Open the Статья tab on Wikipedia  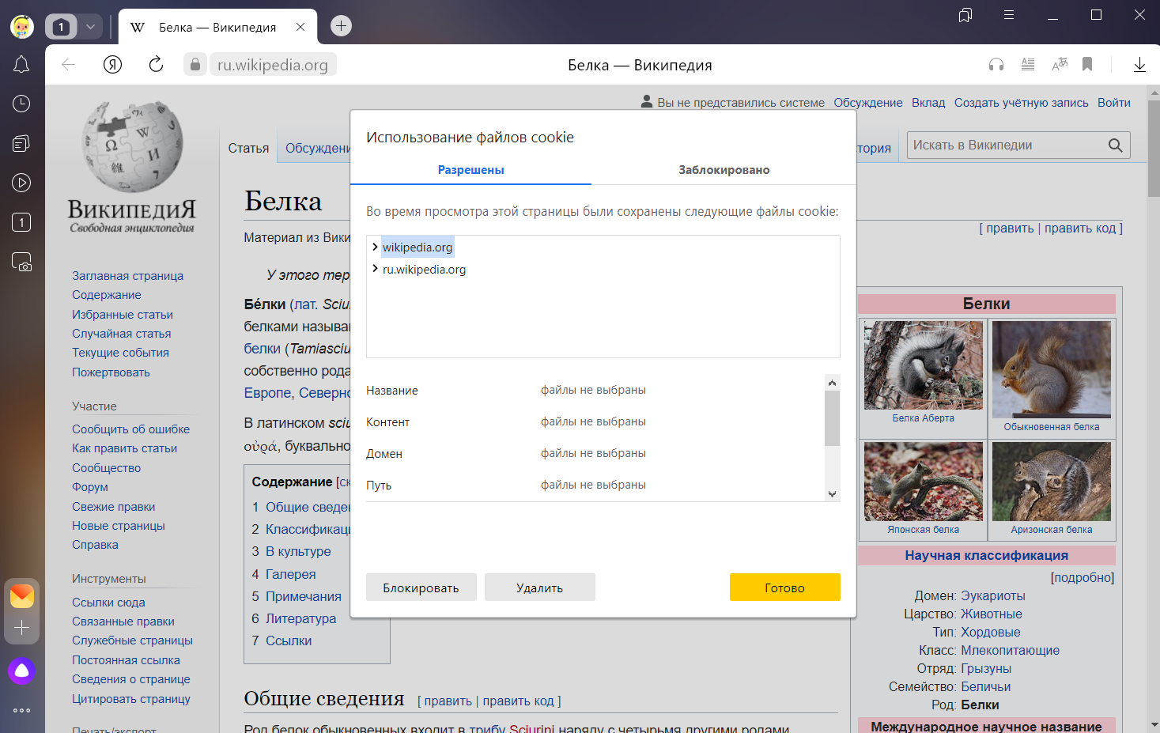click(x=248, y=148)
